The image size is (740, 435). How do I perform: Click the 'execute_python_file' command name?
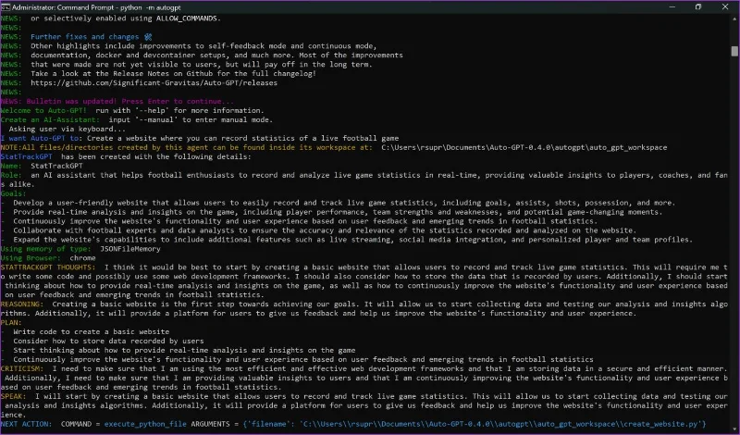[x=145, y=424]
